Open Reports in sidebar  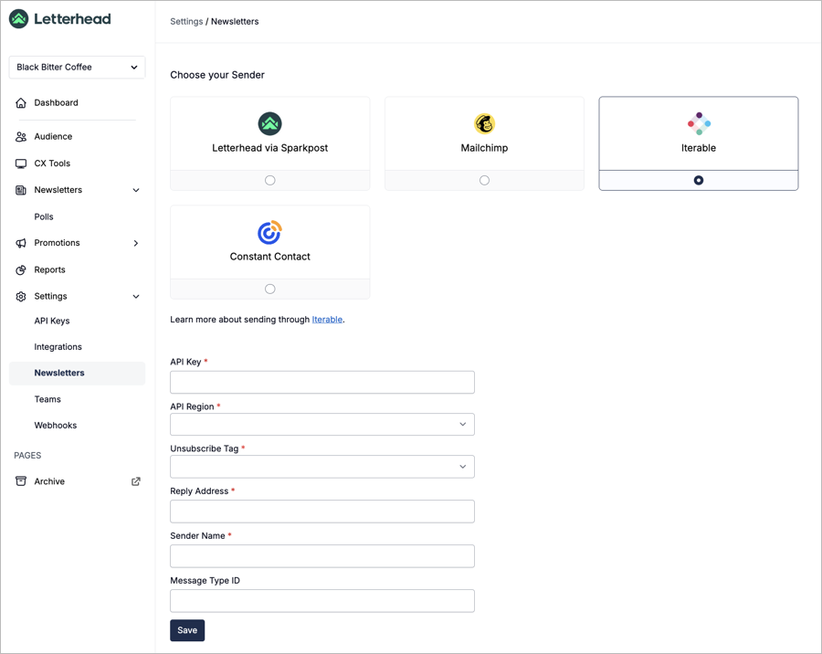coord(50,270)
